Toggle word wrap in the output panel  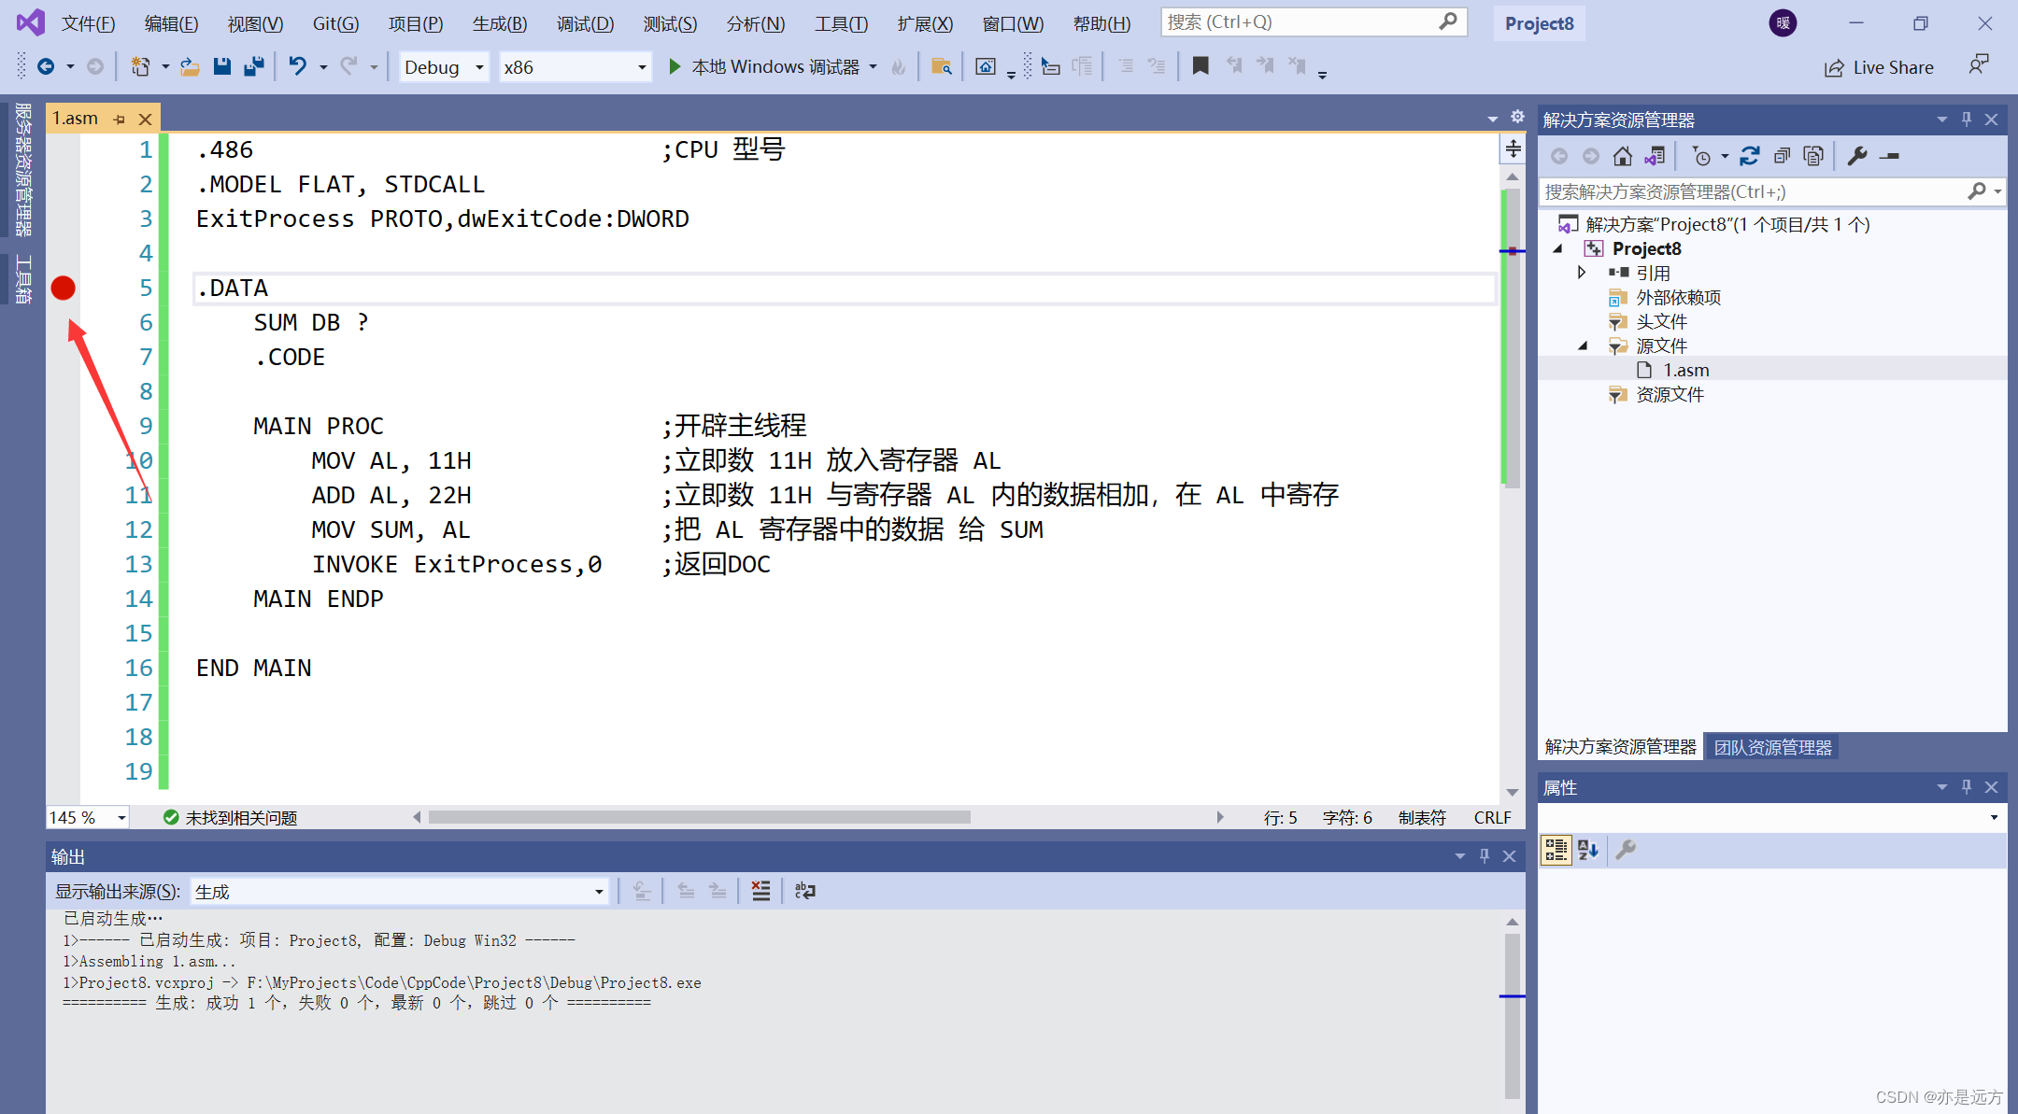(804, 891)
